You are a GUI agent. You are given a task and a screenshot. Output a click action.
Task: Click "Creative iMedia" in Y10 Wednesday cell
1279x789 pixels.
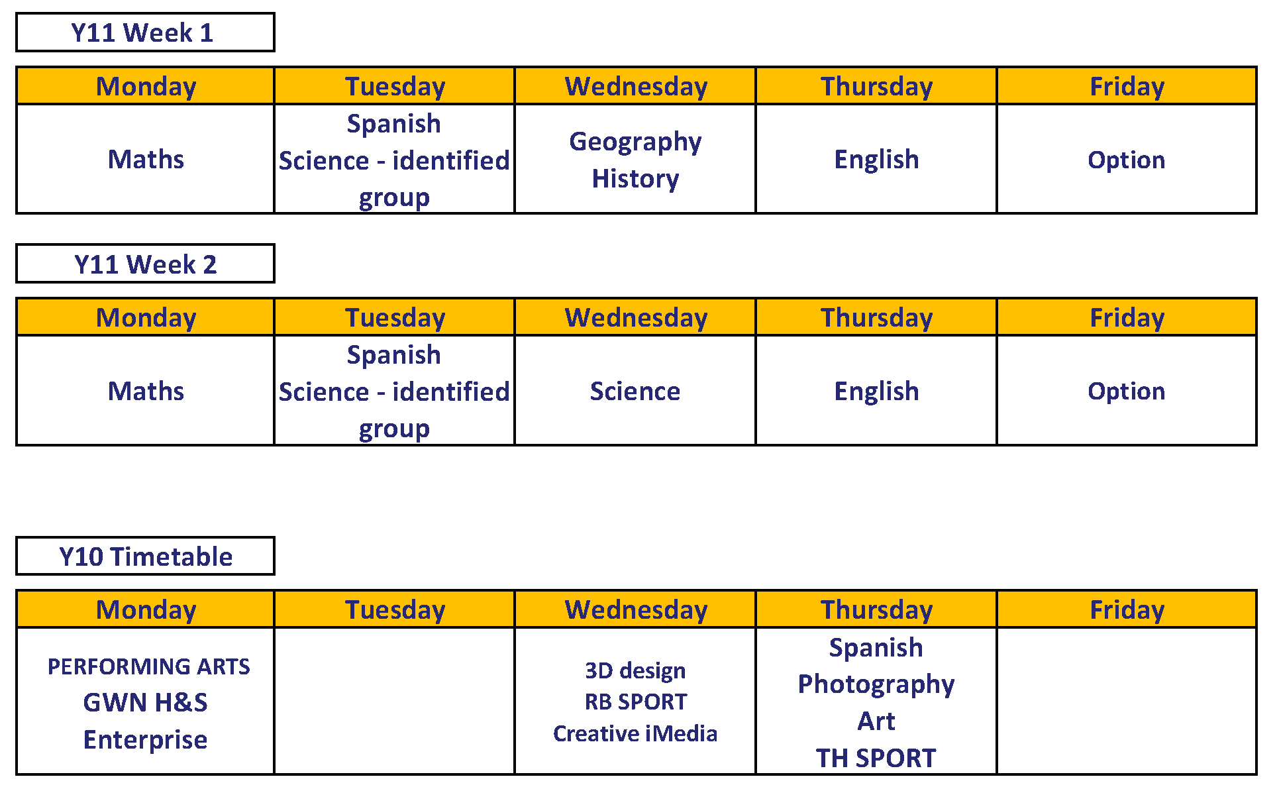[635, 733]
